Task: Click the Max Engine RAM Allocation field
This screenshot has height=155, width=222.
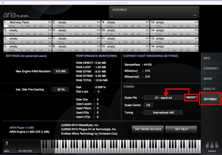Action: click(x=60, y=71)
